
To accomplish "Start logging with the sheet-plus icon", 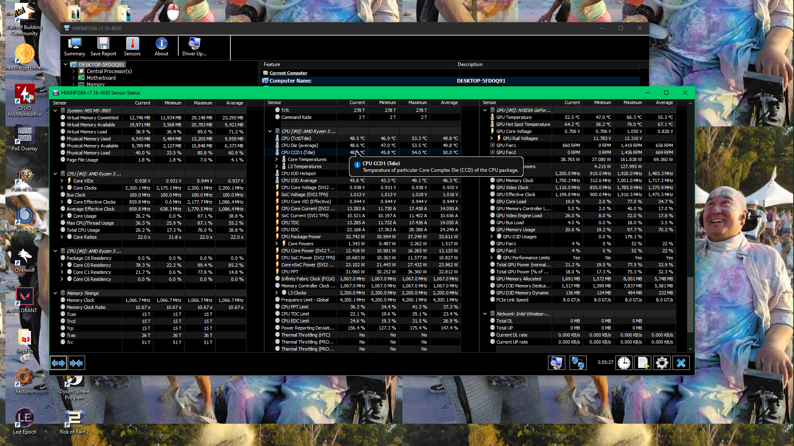I will pyautogui.click(x=643, y=363).
